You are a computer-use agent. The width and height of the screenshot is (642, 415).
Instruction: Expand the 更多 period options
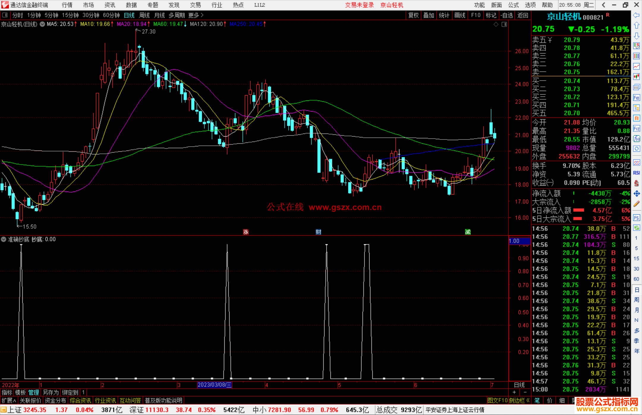click(196, 15)
